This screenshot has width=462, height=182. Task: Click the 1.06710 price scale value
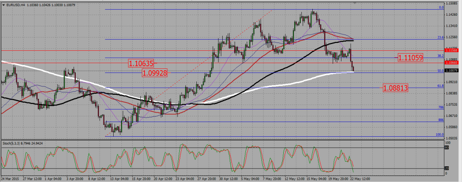[x=452, y=116]
